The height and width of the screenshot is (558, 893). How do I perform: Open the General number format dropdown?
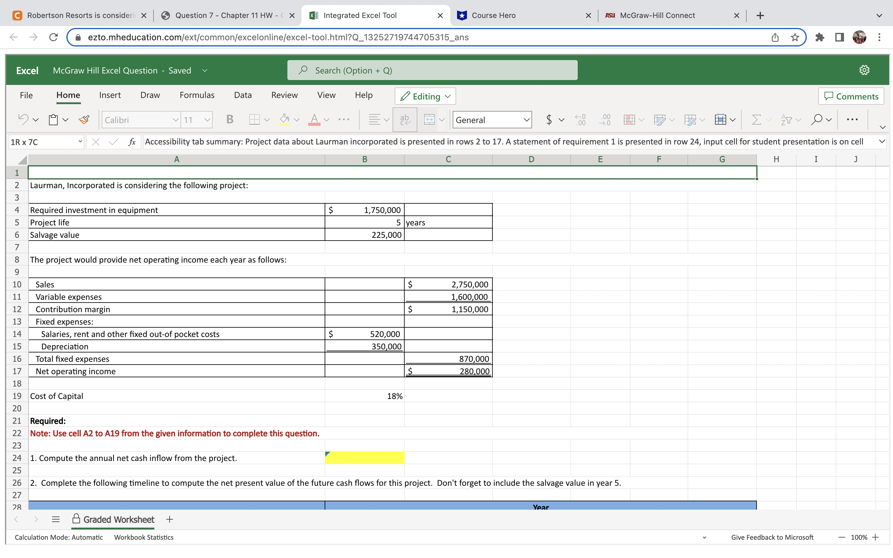tap(492, 120)
